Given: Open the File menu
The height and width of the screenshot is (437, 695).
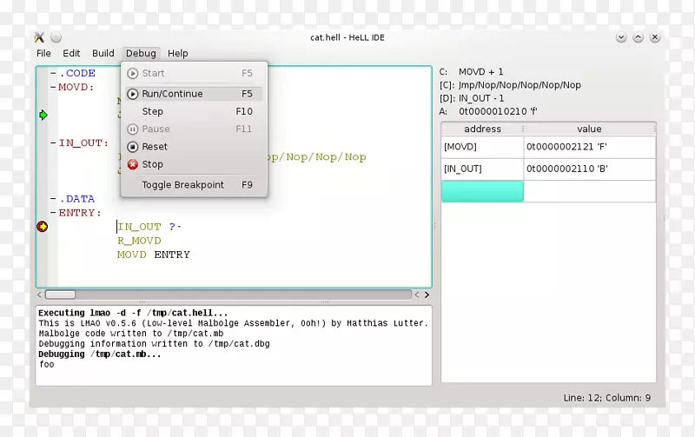Looking at the screenshot, I should [43, 53].
